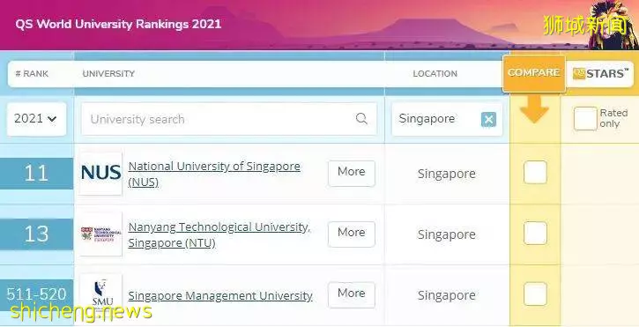Image resolution: width=639 pixels, height=327 pixels.
Task: Click the orange compare arrow icon
Action: pyautogui.click(x=534, y=109)
